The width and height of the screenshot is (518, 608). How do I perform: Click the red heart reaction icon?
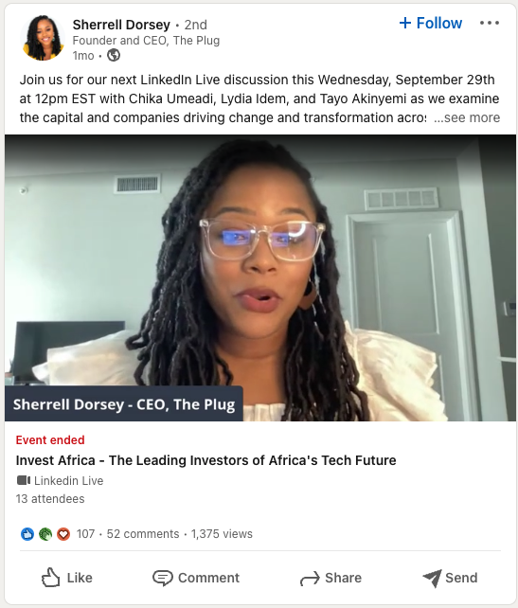coord(63,534)
